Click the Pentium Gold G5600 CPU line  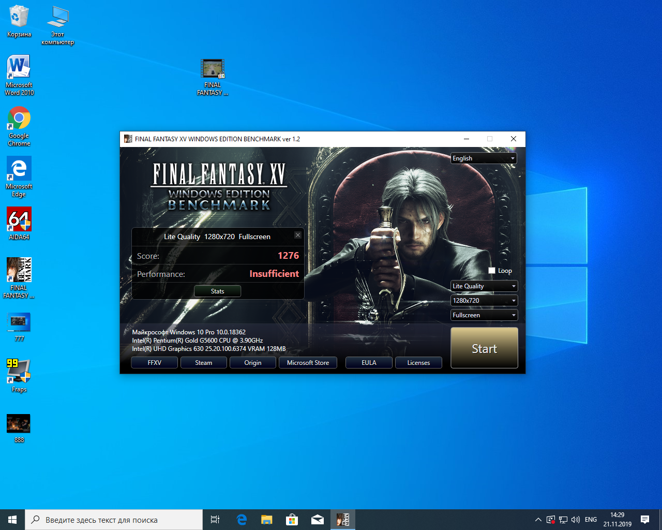pyautogui.click(x=198, y=341)
